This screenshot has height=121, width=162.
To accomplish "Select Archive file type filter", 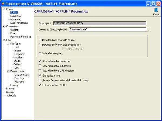I will [x=18, y=57].
